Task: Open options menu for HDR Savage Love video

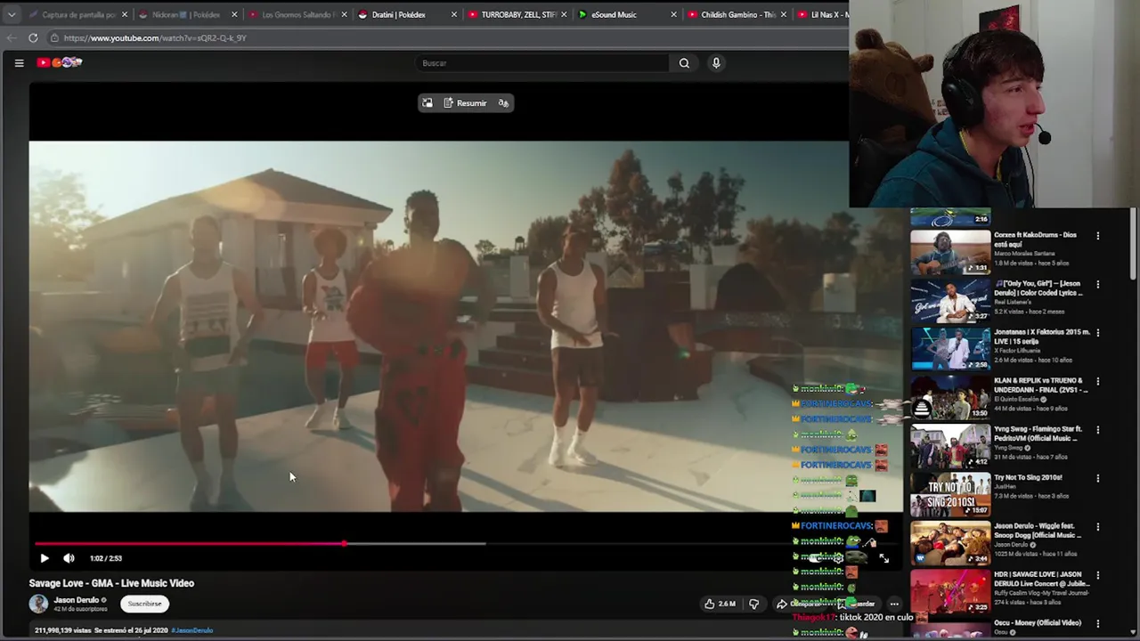Action: tap(1098, 575)
